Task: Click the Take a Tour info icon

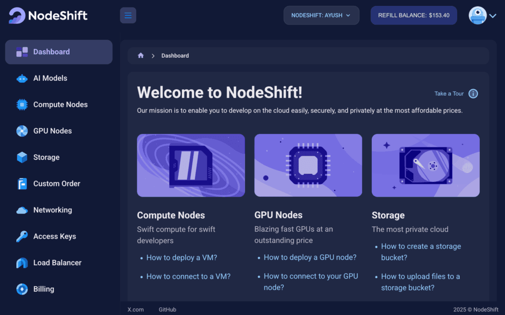Action: [x=473, y=94]
